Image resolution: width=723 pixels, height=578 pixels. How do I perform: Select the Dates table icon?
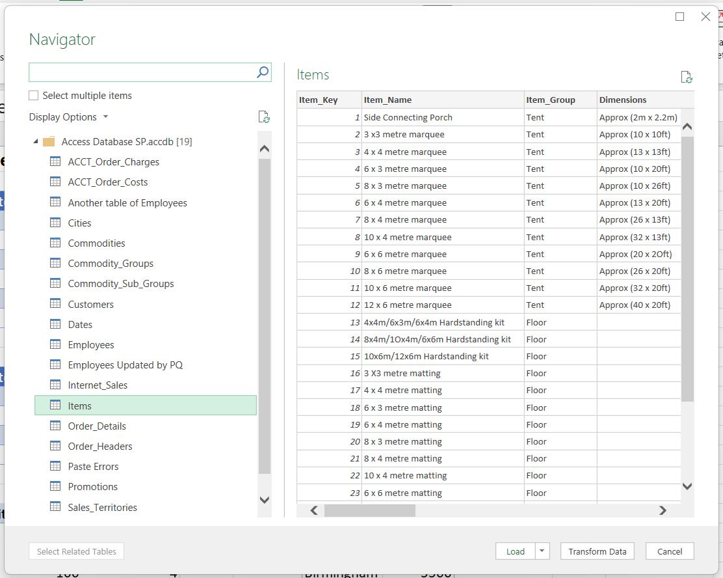pyautogui.click(x=55, y=324)
